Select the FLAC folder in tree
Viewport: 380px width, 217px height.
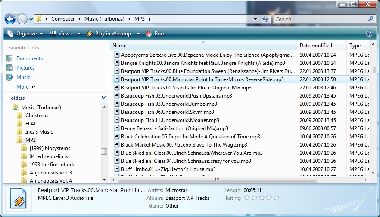tap(31, 124)
